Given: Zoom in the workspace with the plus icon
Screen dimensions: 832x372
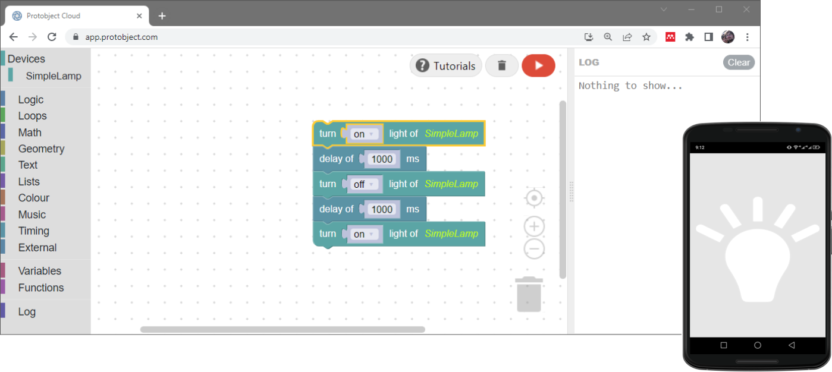Looking at the screenshot, I should coord(534,226).
